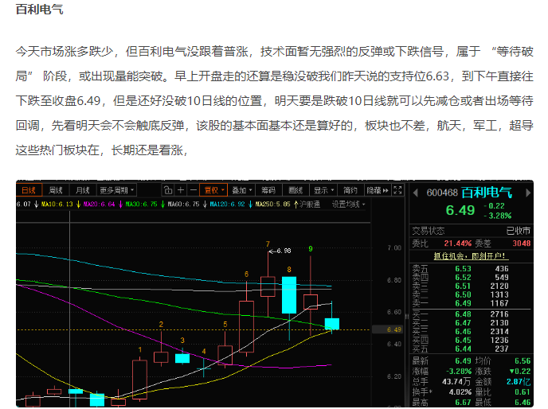
Task: Click the 筹码 chips button
Action: pos(268,190)
